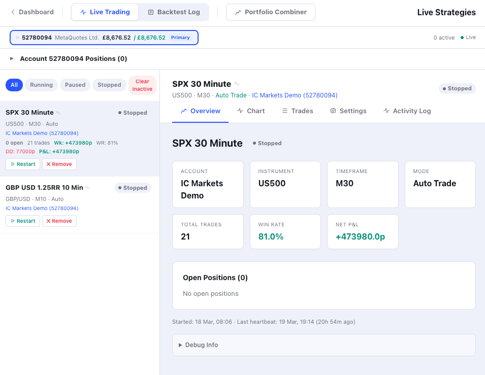This screenshot has height=375, width=485.
Task: Remove the GBP USD 1.25RR 10 Min strategy
Action: (59, 221)
